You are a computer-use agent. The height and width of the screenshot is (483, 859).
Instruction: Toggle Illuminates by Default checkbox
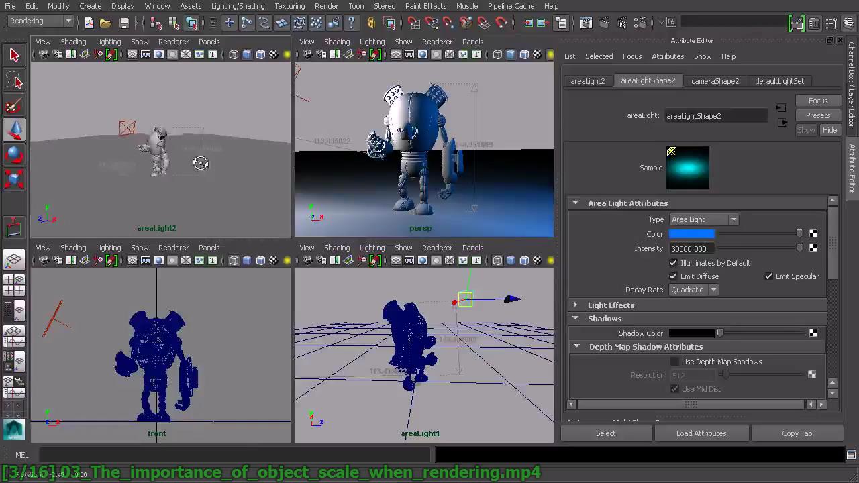(x=673, y=263)
